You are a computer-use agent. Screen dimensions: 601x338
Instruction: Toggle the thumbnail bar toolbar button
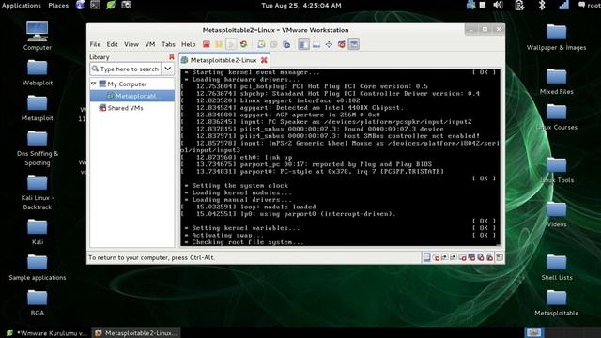[316, 44]
